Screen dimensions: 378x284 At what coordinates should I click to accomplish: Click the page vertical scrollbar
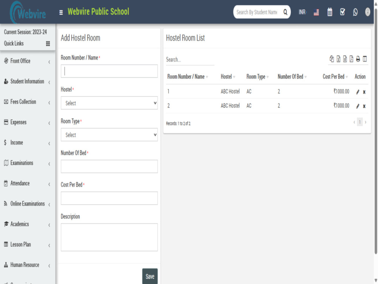pos(376,132)
